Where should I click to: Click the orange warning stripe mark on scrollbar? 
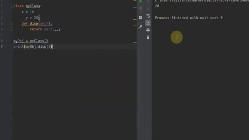tap(135, 19)
